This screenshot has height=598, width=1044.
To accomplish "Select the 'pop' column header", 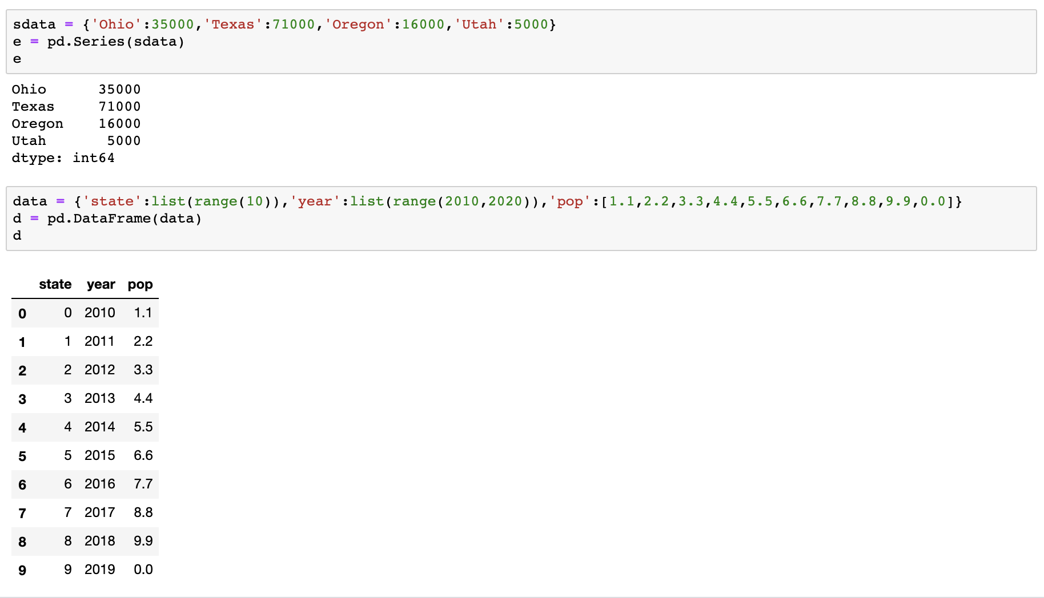I will [x=140, y=284].
